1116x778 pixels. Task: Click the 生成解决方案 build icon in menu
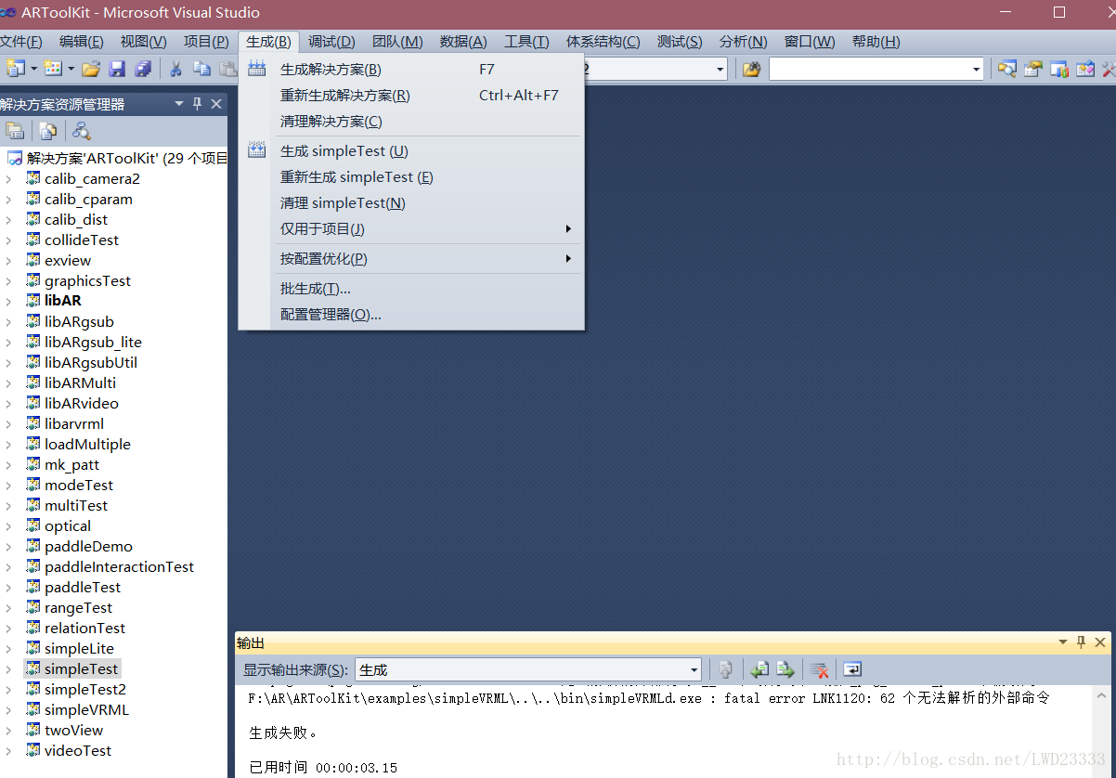[257, 69]
